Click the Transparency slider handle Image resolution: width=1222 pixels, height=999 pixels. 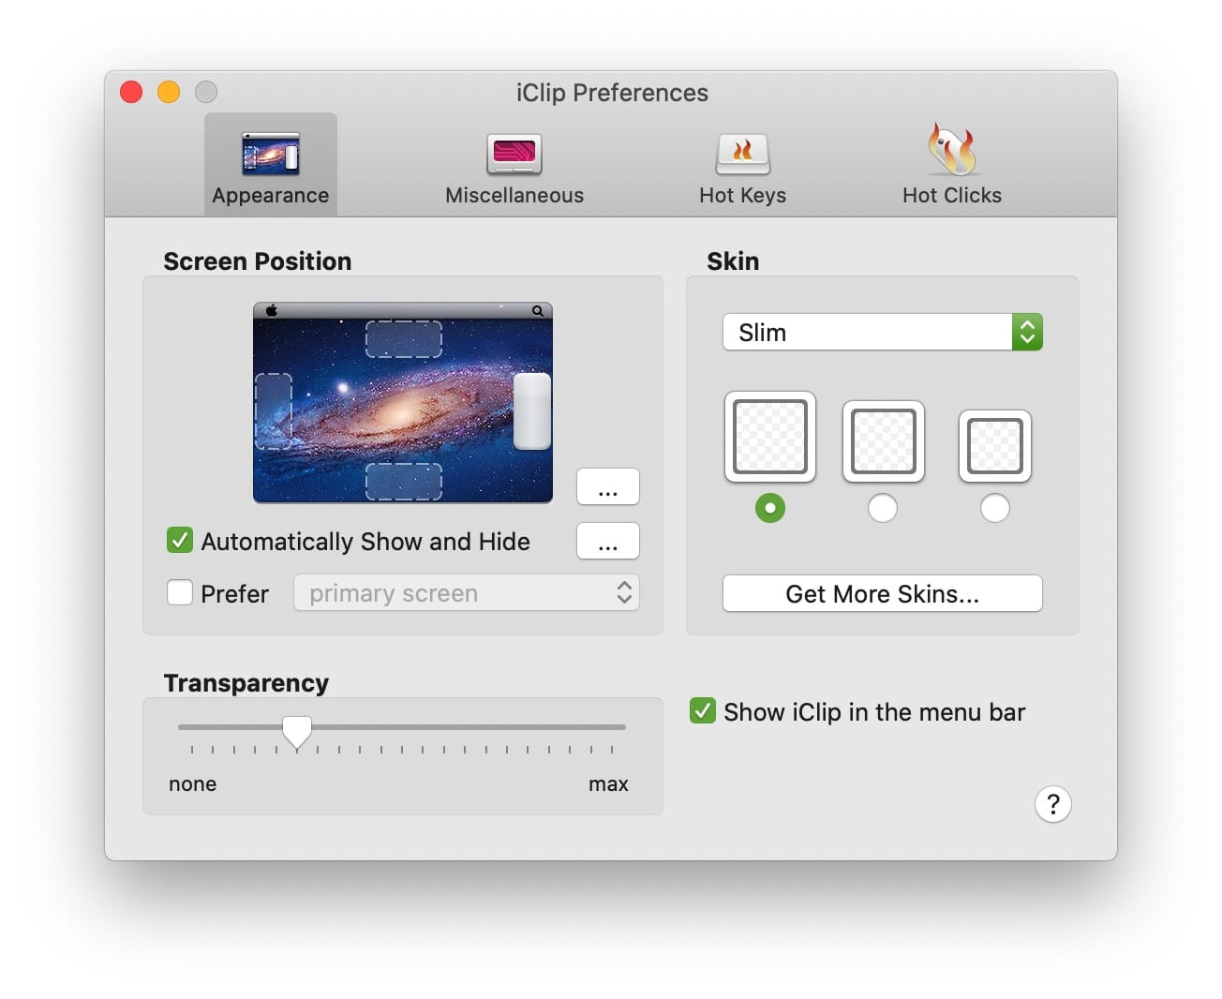click(297, 731)
